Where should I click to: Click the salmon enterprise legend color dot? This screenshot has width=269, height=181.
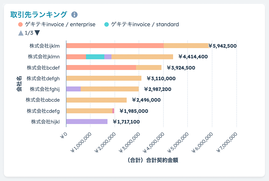[x=21, y=24]
